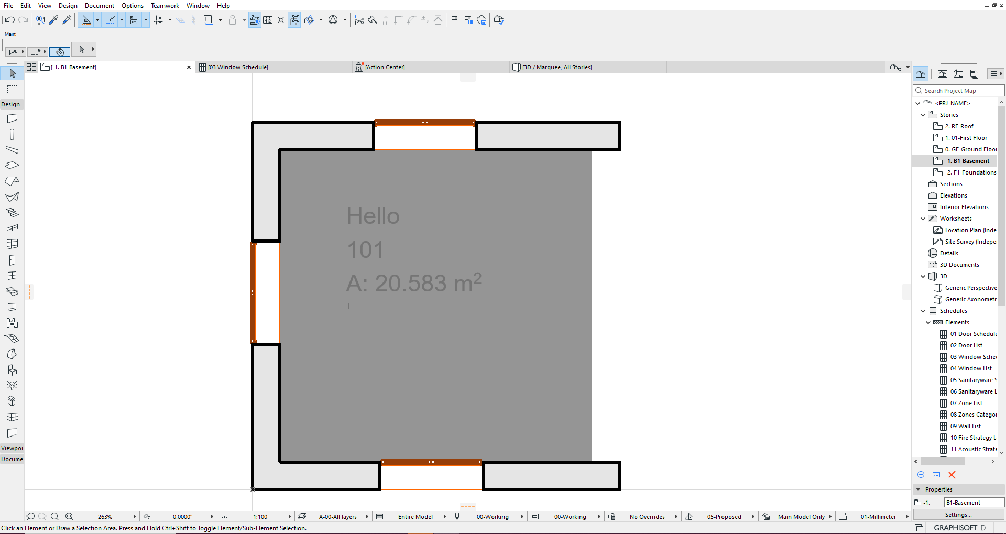1006x534 pixels.
Task: Switch Navigator to Publisher Sets icon
Action: (x=974, y=74)
